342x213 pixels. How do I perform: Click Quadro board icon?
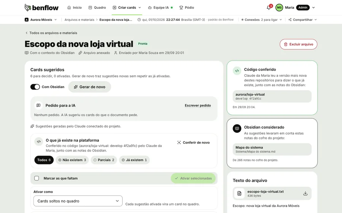pos(90,8)
